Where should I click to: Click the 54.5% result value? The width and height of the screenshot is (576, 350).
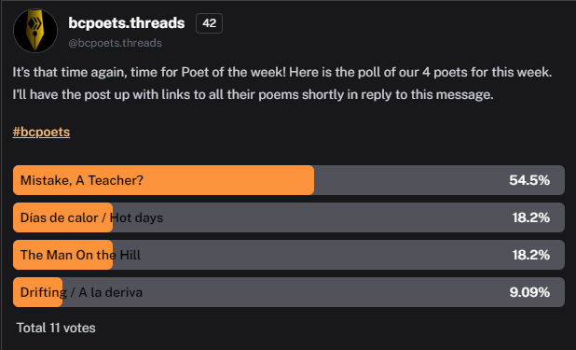[x=529, y=180]
